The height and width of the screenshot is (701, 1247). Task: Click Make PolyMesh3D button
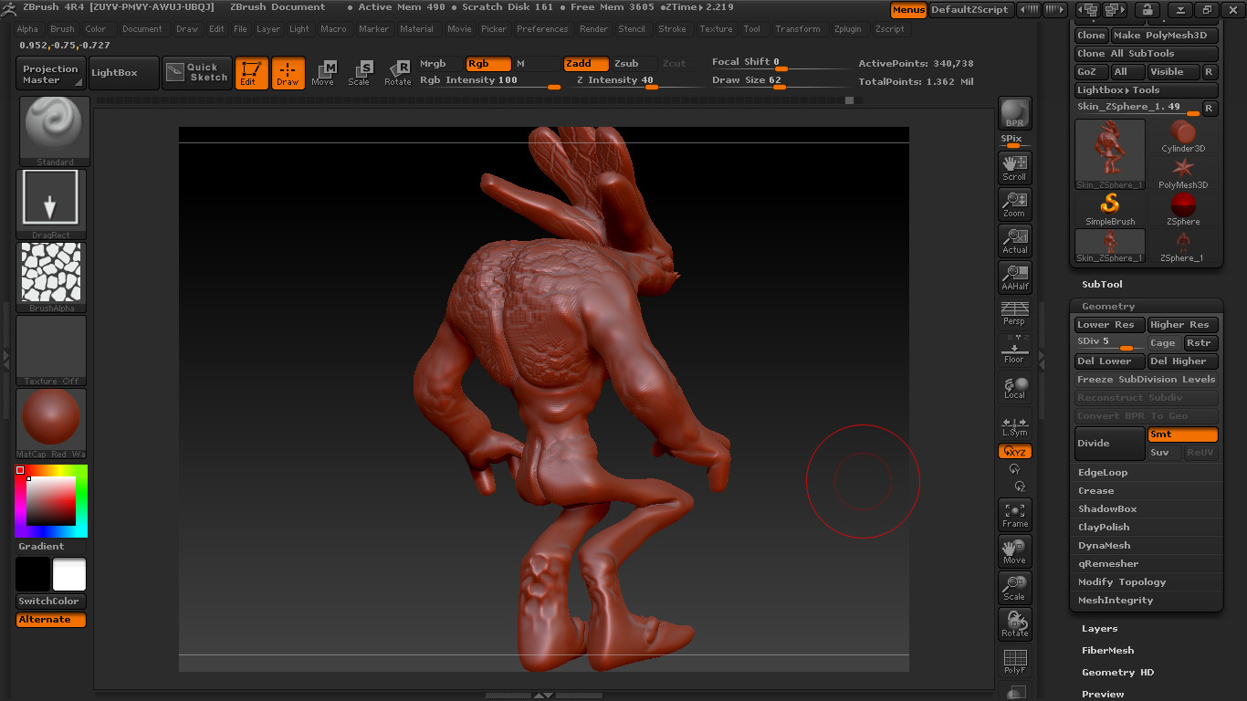(x=1165, y=36)
